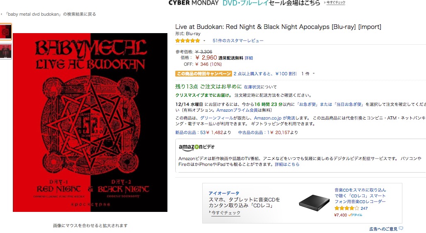Open the Amazonプライム会員 link
Viewport: 426px width, 233px height.
pos(237,110)
